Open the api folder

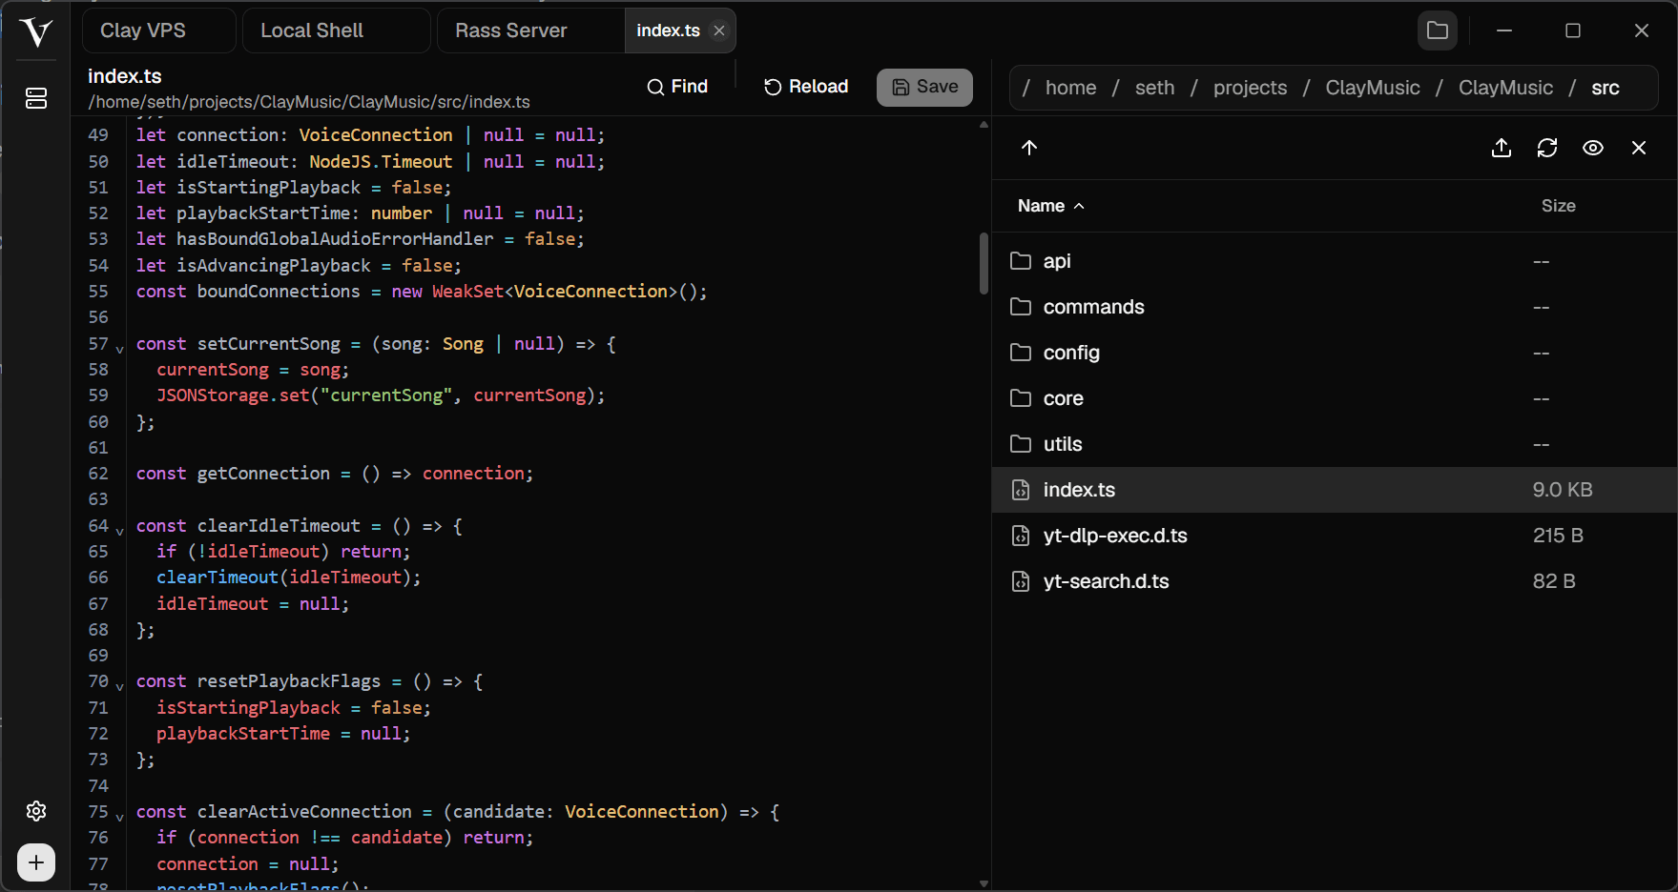pos(1335,261)
